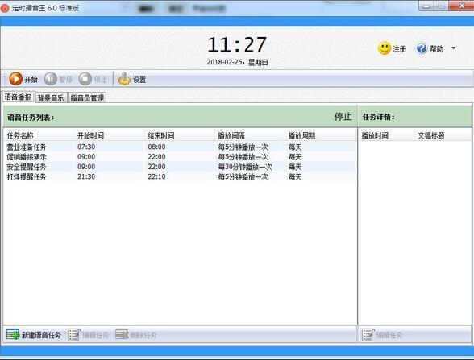Click the 08:00 end time cell
This screenshot has width=474, height=360.
156,147
